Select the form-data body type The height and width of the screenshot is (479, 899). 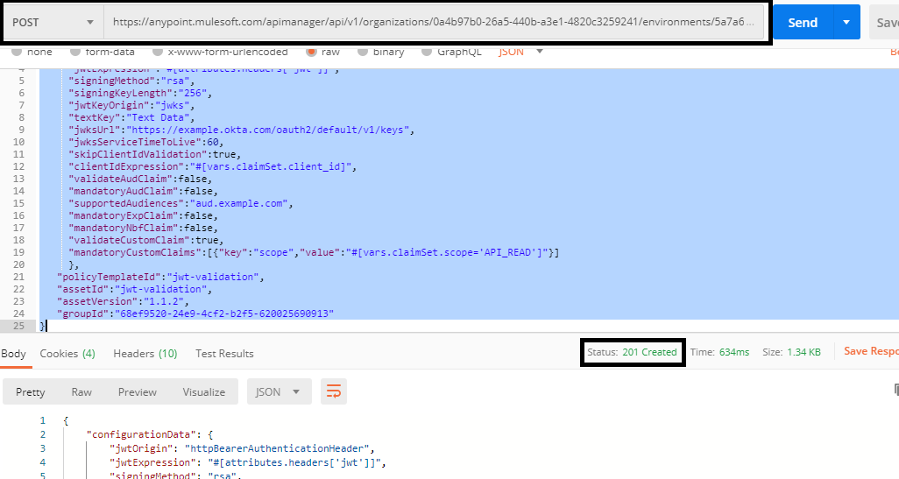point(103,52)
